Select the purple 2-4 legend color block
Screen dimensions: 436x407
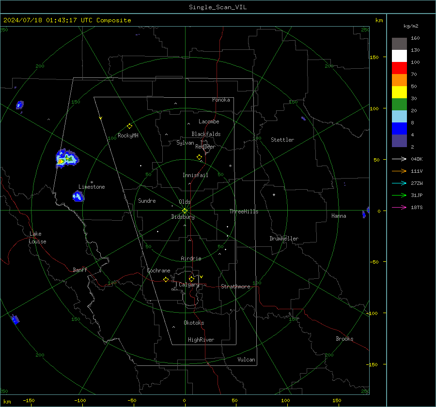399,141
